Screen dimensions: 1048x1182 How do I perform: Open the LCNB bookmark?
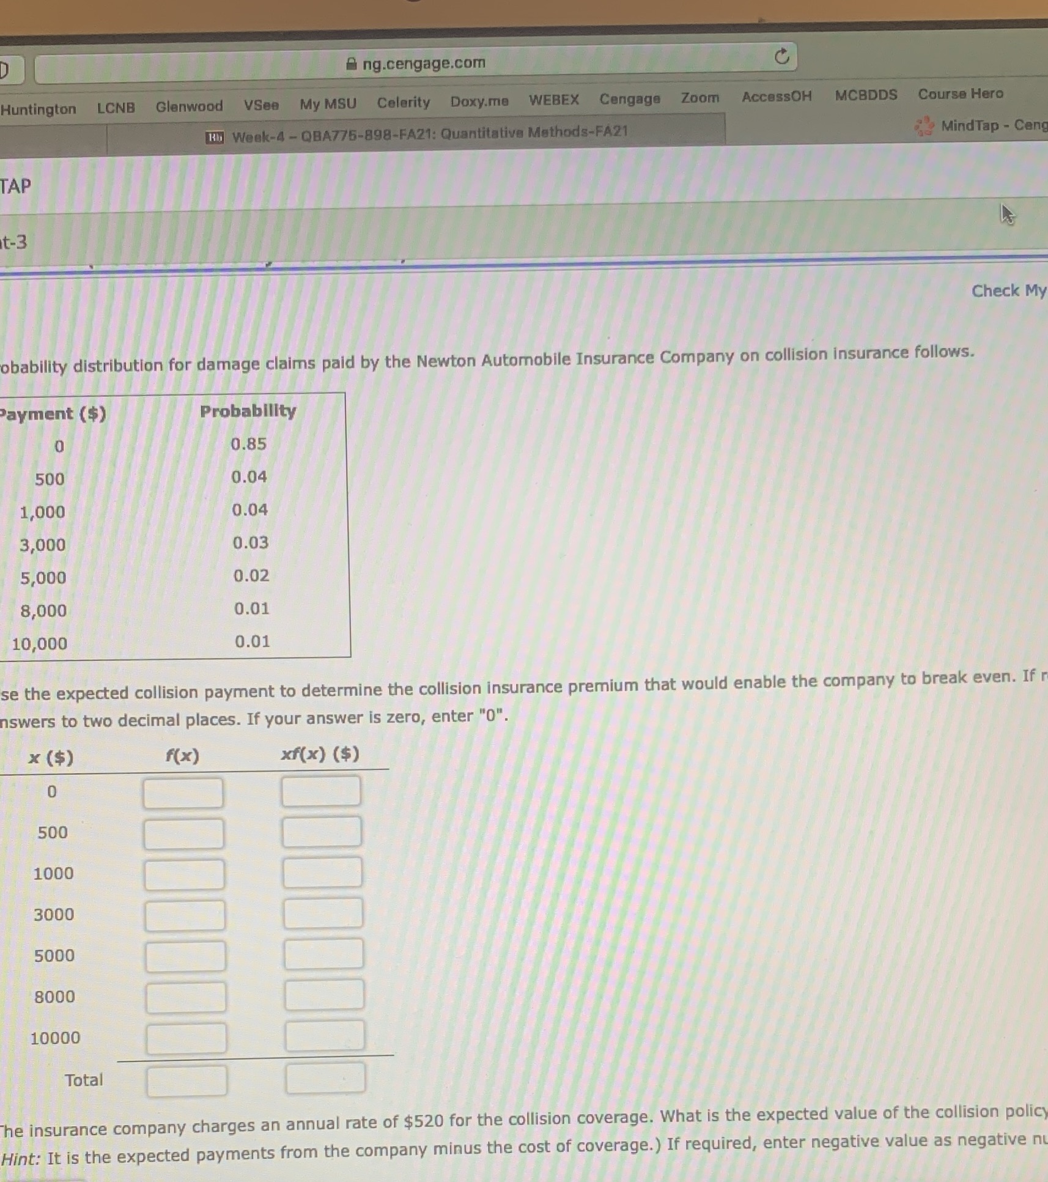tap(116, 108)
